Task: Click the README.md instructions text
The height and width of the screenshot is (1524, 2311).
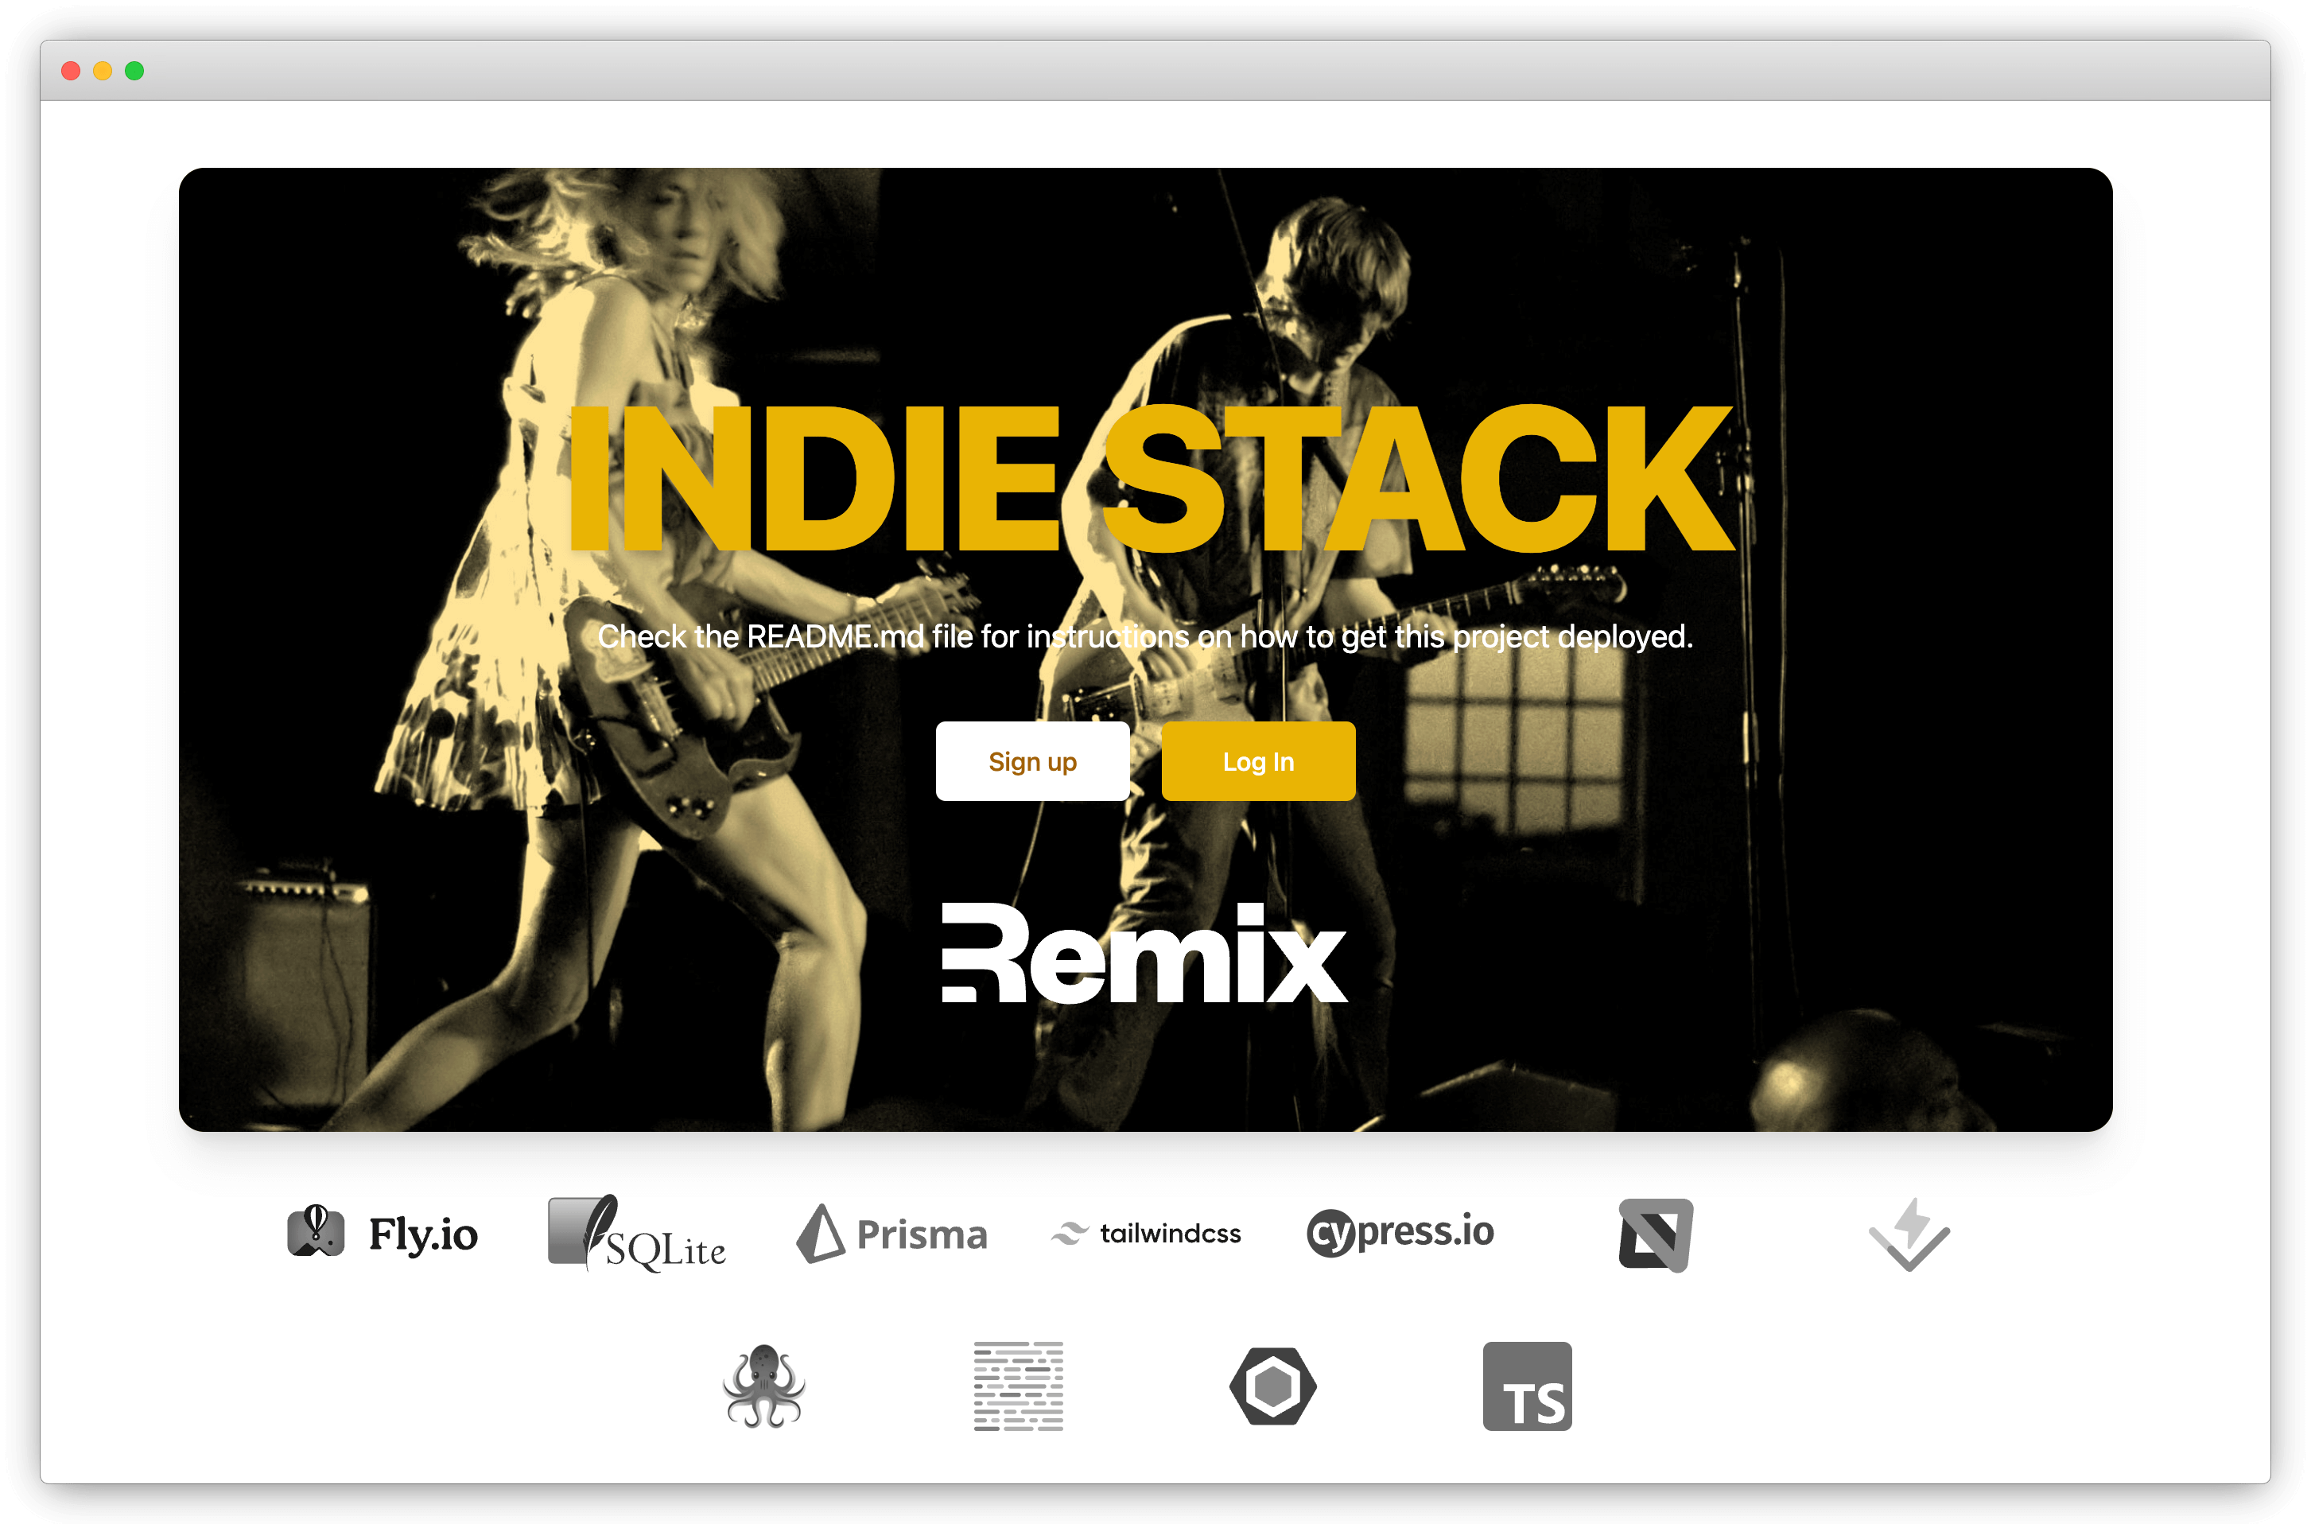Action: click(x=1145, y=636)
